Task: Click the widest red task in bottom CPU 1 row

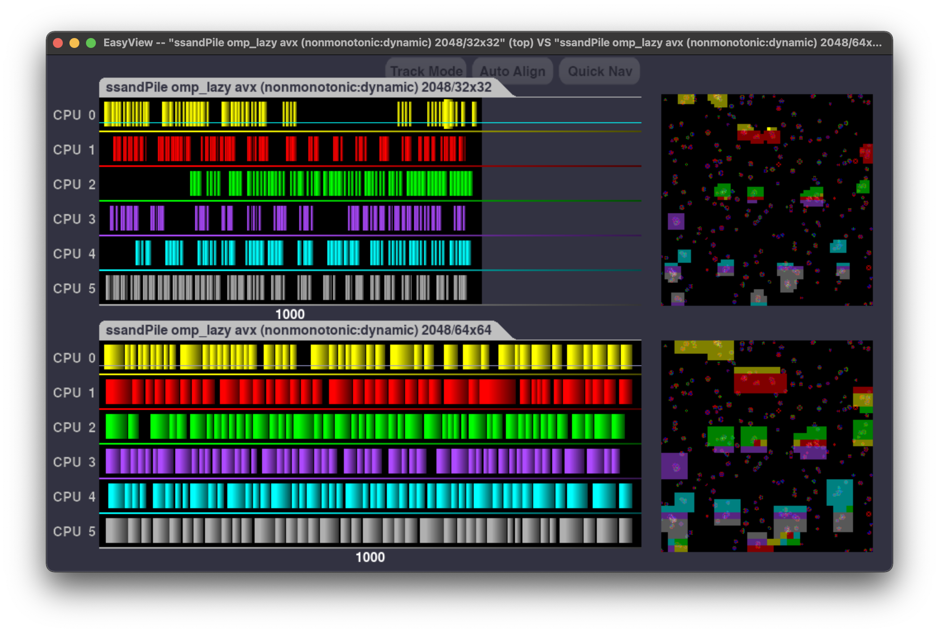Action: pyautogui.click(x=497, y=392)
